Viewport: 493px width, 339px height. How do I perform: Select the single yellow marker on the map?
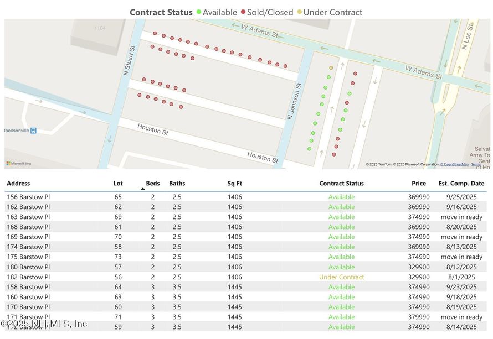coord(331,67)
